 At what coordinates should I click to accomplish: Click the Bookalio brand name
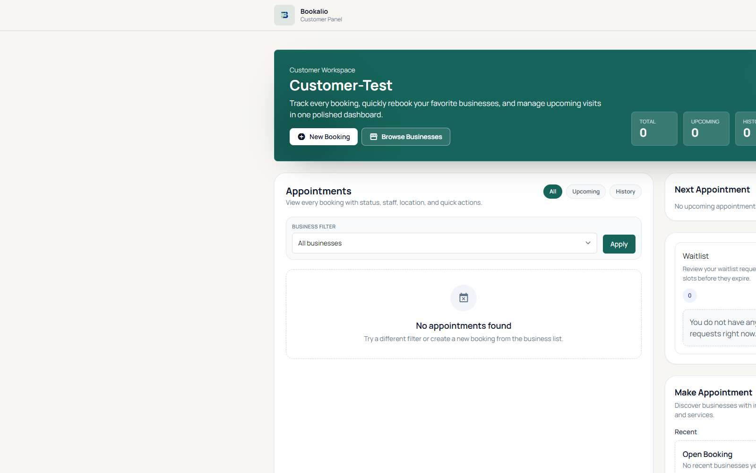314,11
